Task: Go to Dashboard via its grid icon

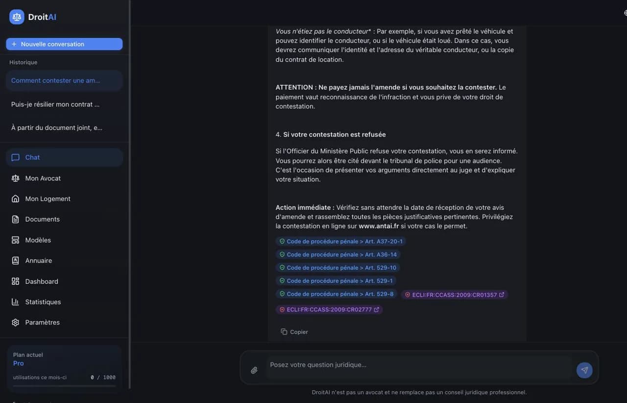Action: point(15,281)
